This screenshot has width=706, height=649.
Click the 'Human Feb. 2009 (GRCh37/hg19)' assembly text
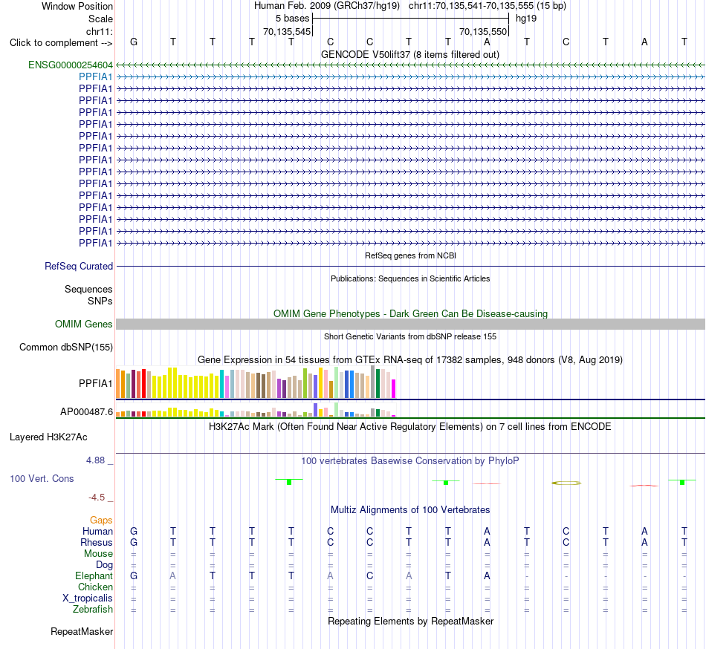328,6
